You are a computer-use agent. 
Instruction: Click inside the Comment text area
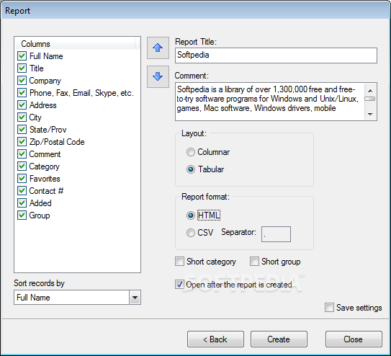click(270, 102)
